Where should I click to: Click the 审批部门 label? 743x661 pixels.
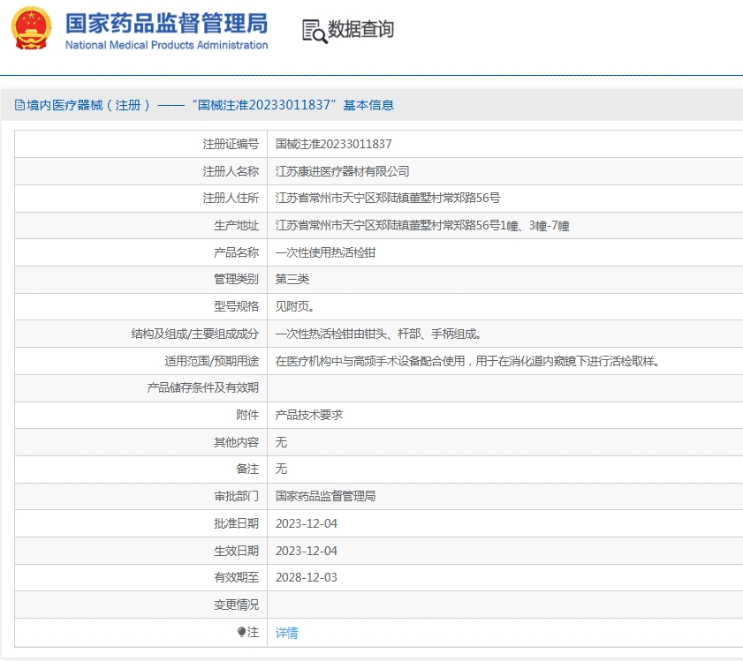click(237, 496)
